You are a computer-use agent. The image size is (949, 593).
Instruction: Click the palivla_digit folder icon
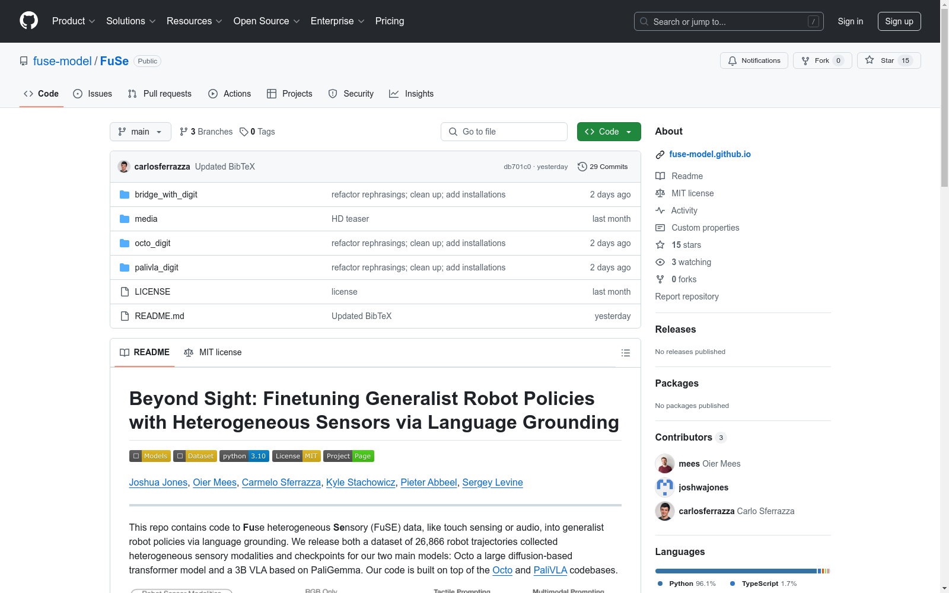(125, 267)
